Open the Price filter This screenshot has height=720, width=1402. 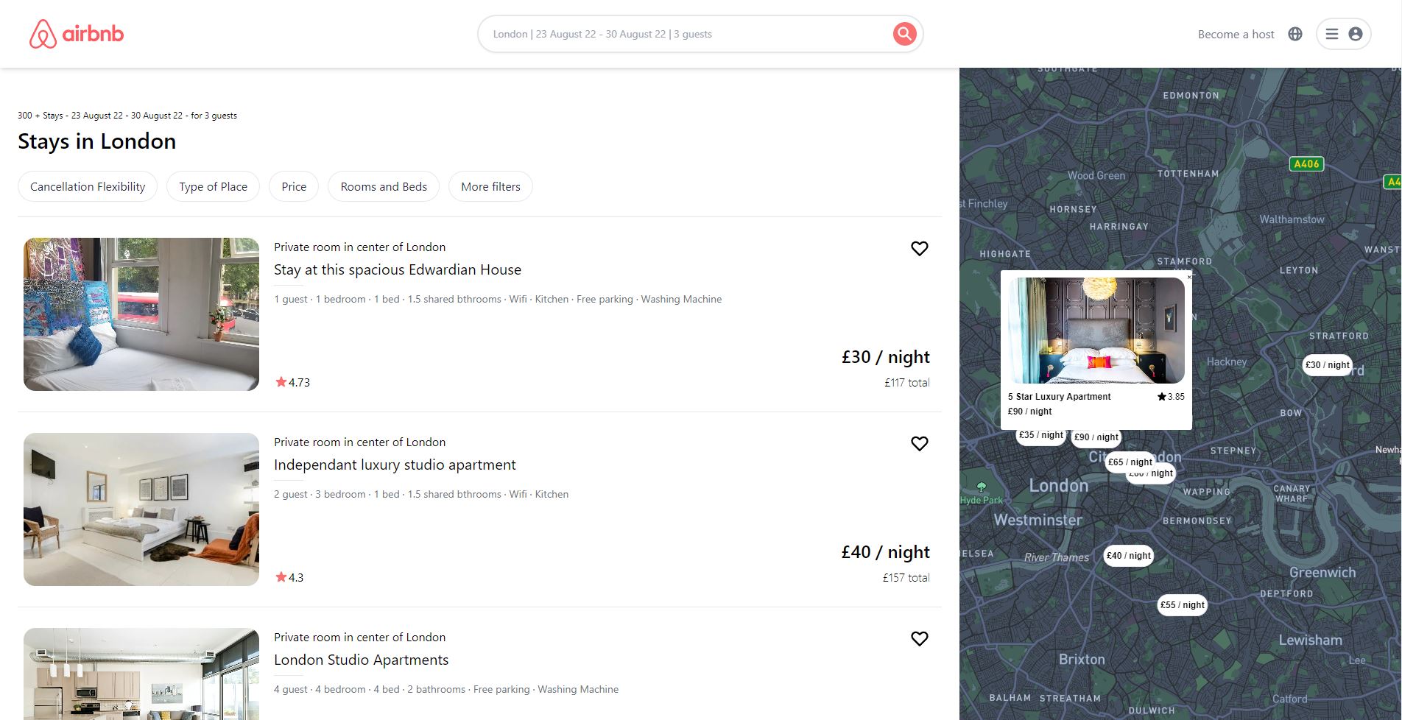click(x=293, y=186)
